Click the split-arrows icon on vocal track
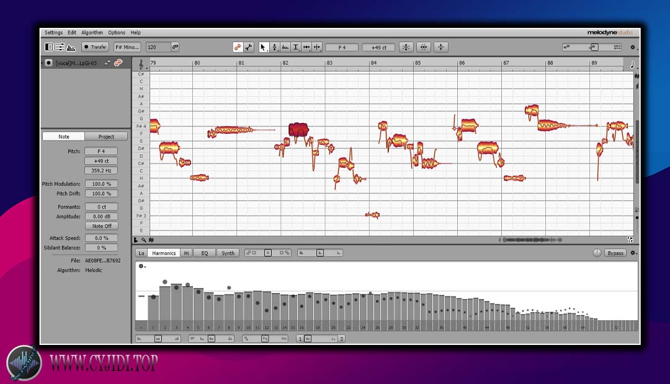The width and height of the screenshot is (670, 384). 107,63
